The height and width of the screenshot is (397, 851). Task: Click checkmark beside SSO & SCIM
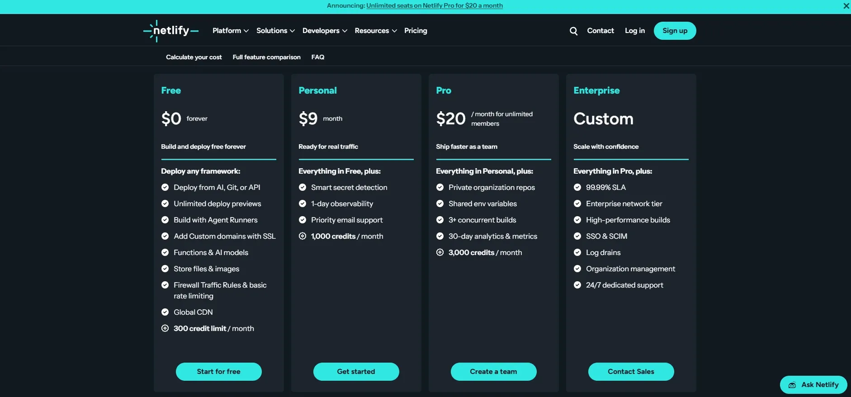click(x=577, y=236)
